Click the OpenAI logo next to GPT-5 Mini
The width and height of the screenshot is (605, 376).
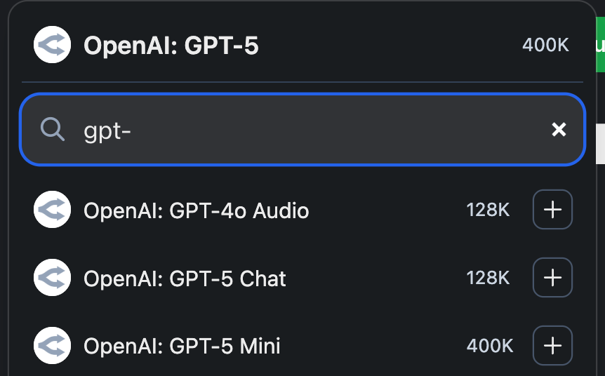(52, 346)
